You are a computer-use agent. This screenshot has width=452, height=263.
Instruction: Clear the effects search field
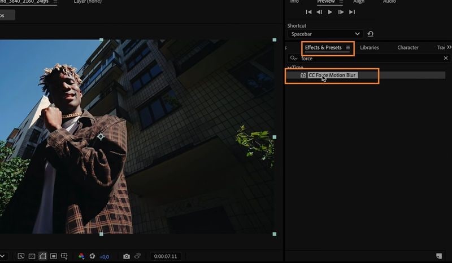click(446, 58)
